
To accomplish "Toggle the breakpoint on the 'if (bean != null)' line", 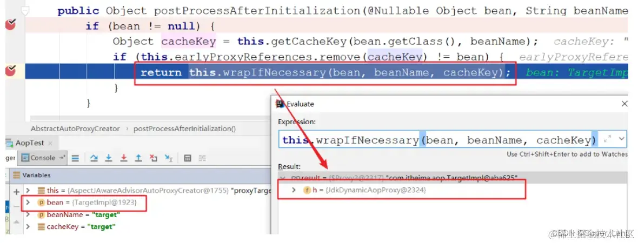I will [x=11, y=25].
